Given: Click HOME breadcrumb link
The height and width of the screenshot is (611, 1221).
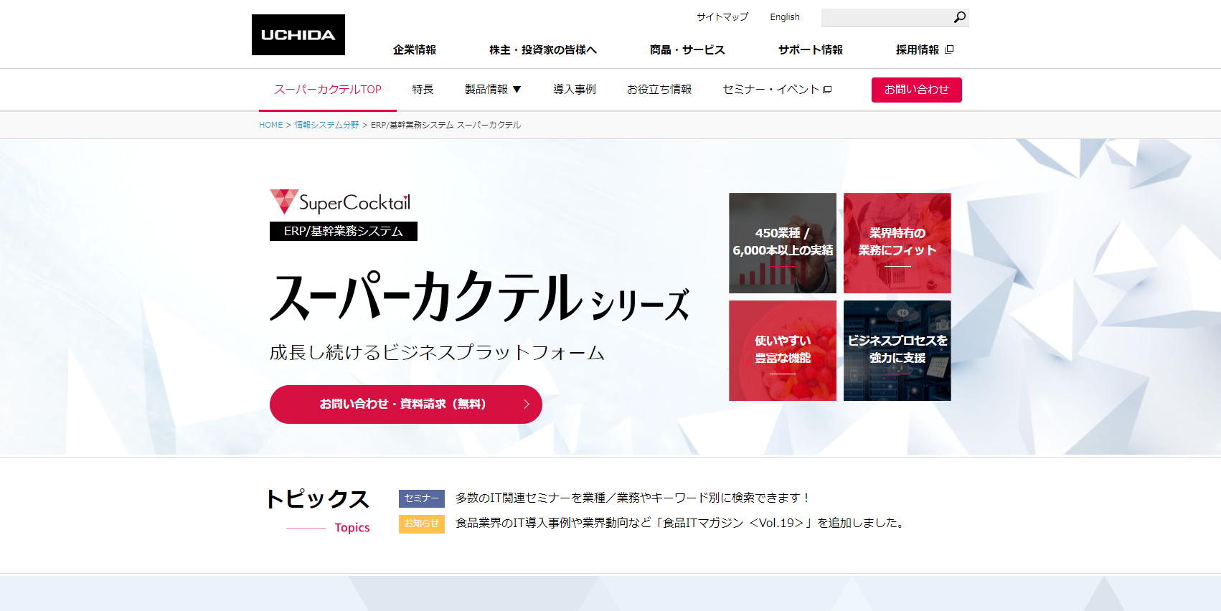Looking at the screenshot, I should (x=271, y=125).
